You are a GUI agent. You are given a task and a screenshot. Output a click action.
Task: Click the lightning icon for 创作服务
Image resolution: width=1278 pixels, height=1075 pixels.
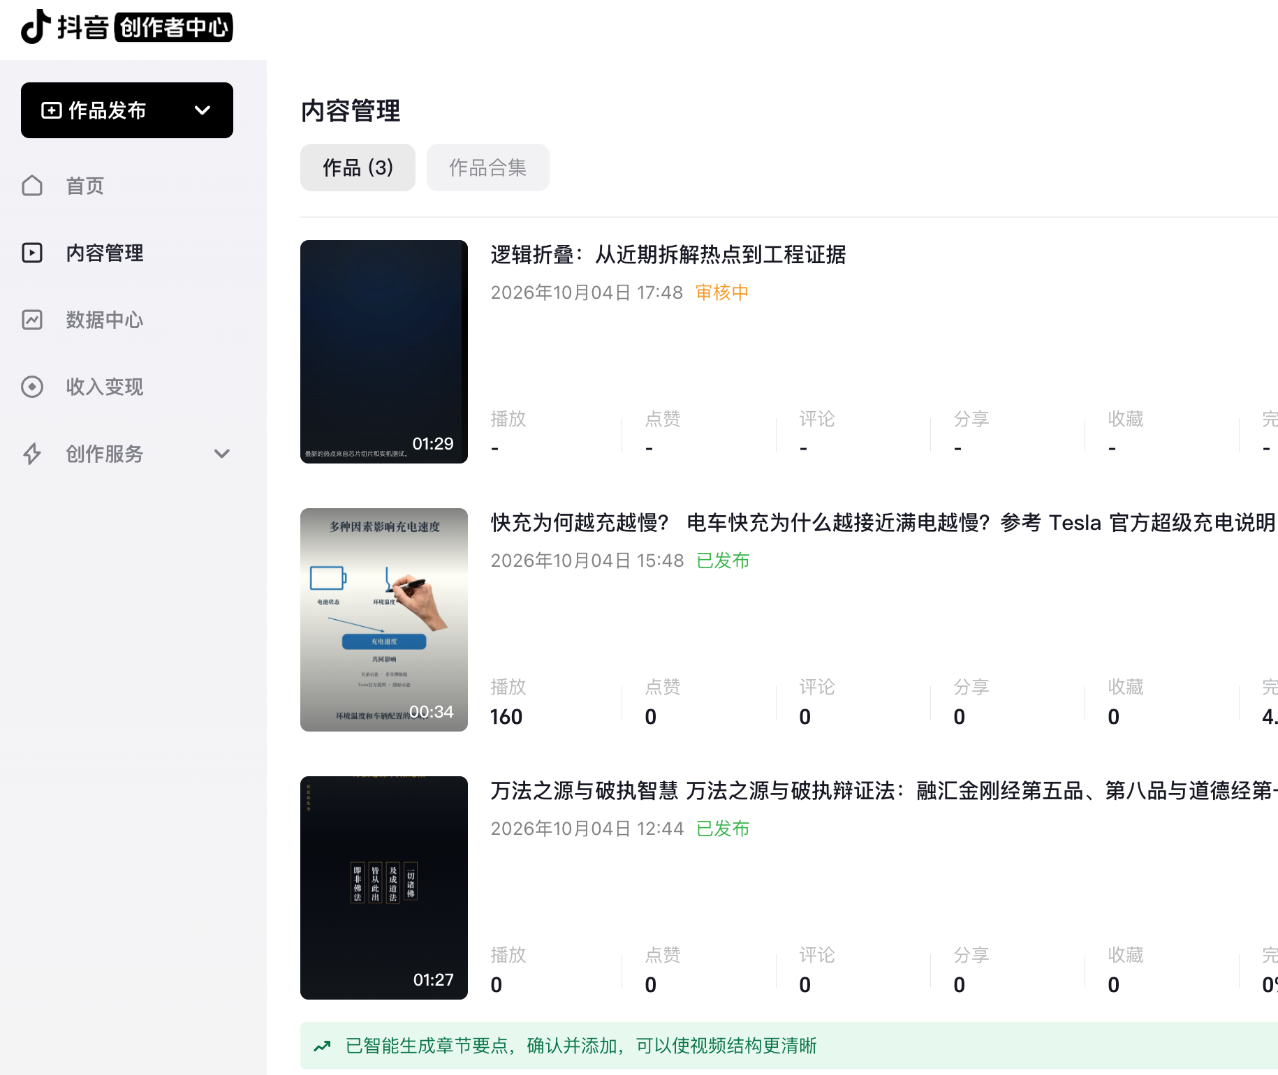point(32,454)
